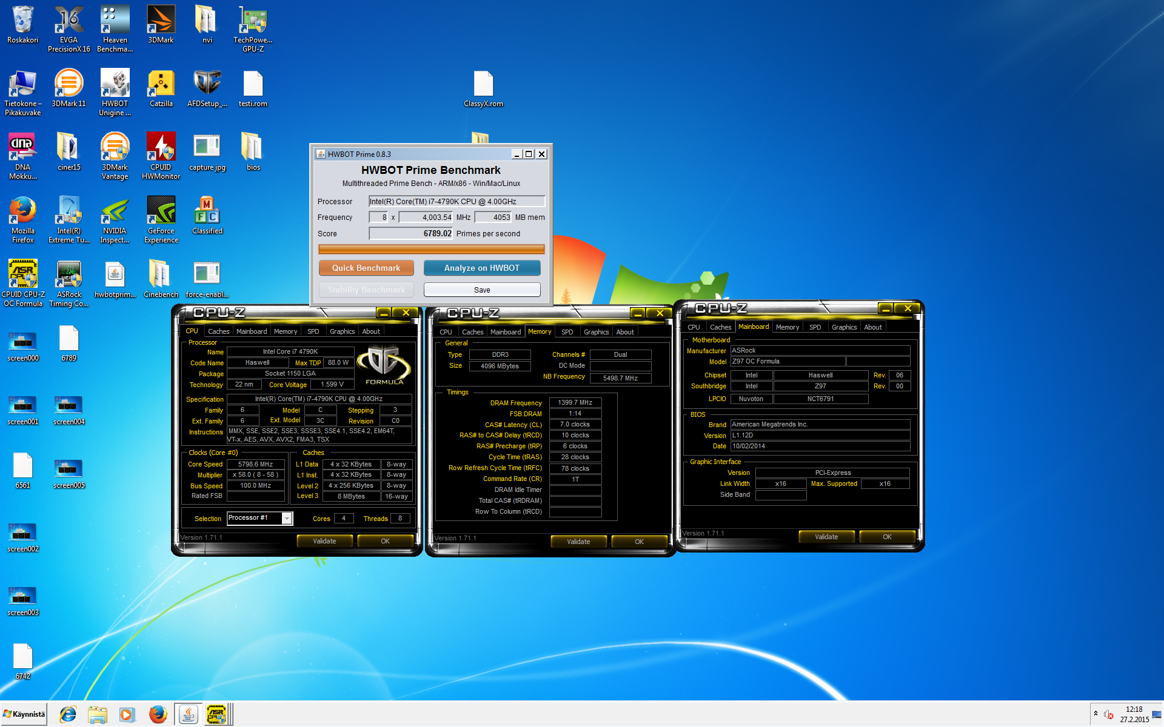The height and width of the screenshot is (727, 1164).
Task: Click the Processor name field in HWBOT Prime
Action: [x=457, y=201]
